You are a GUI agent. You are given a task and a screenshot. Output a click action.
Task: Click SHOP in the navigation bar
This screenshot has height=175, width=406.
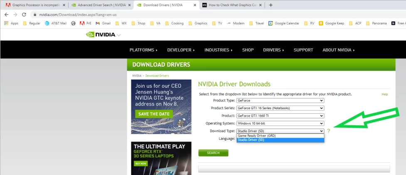coord(248,50)
